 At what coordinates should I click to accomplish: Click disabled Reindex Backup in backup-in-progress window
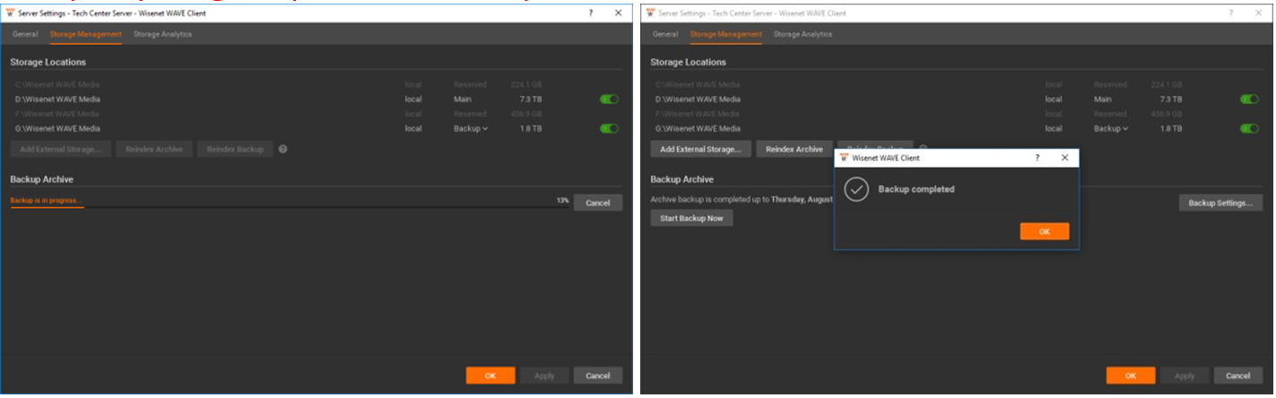(x=235, y=149)
